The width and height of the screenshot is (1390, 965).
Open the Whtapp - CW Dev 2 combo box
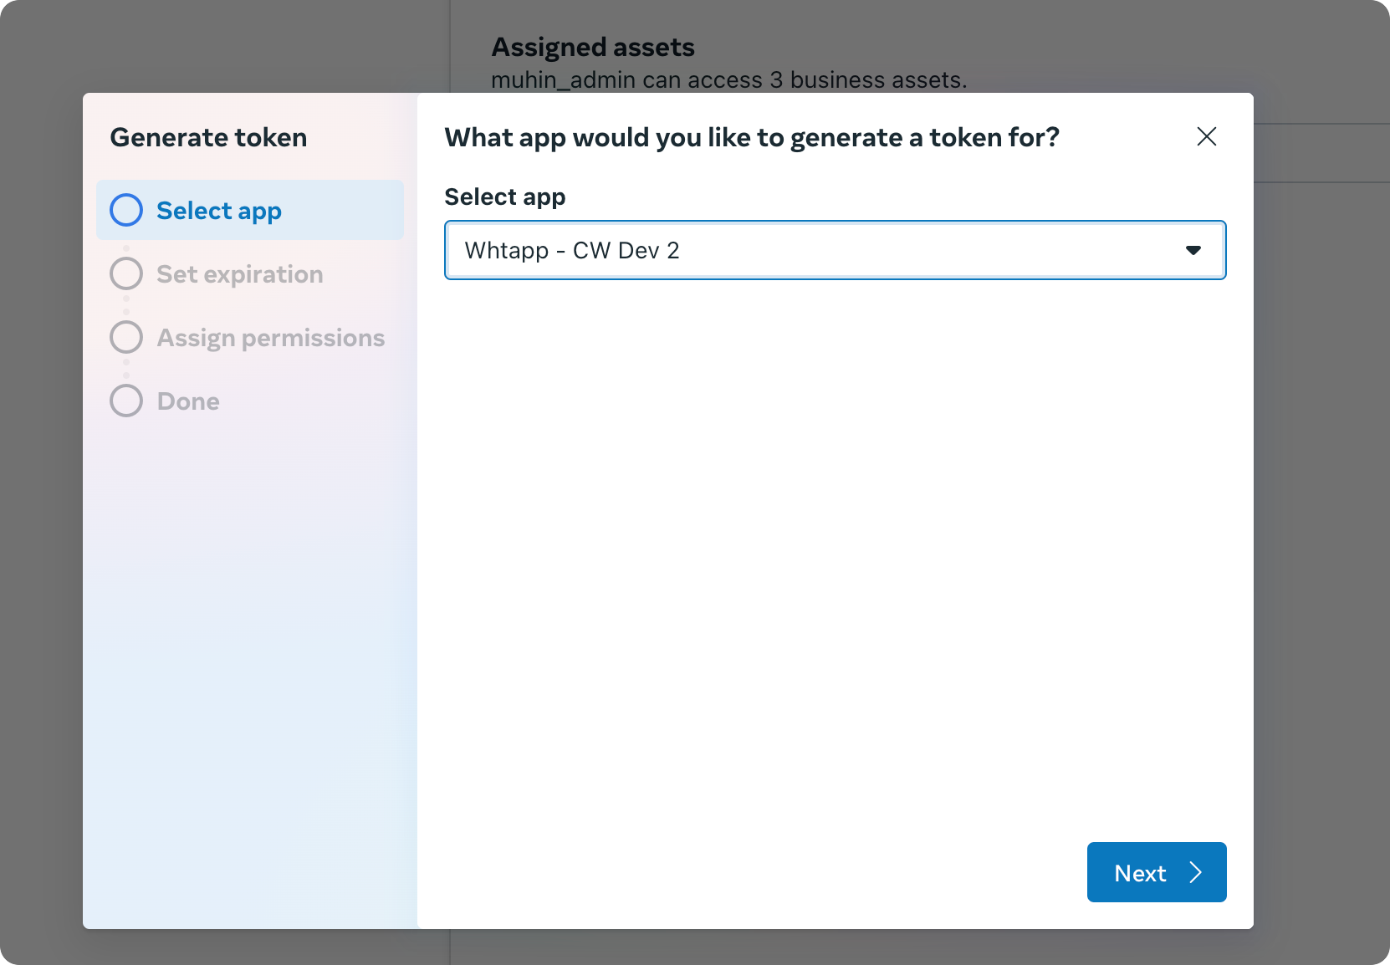pos(835,250)
